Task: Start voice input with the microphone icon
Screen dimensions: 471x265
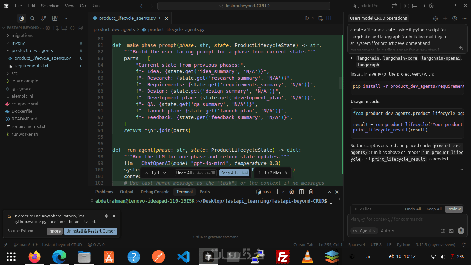Action: click(x=461, y=231)
